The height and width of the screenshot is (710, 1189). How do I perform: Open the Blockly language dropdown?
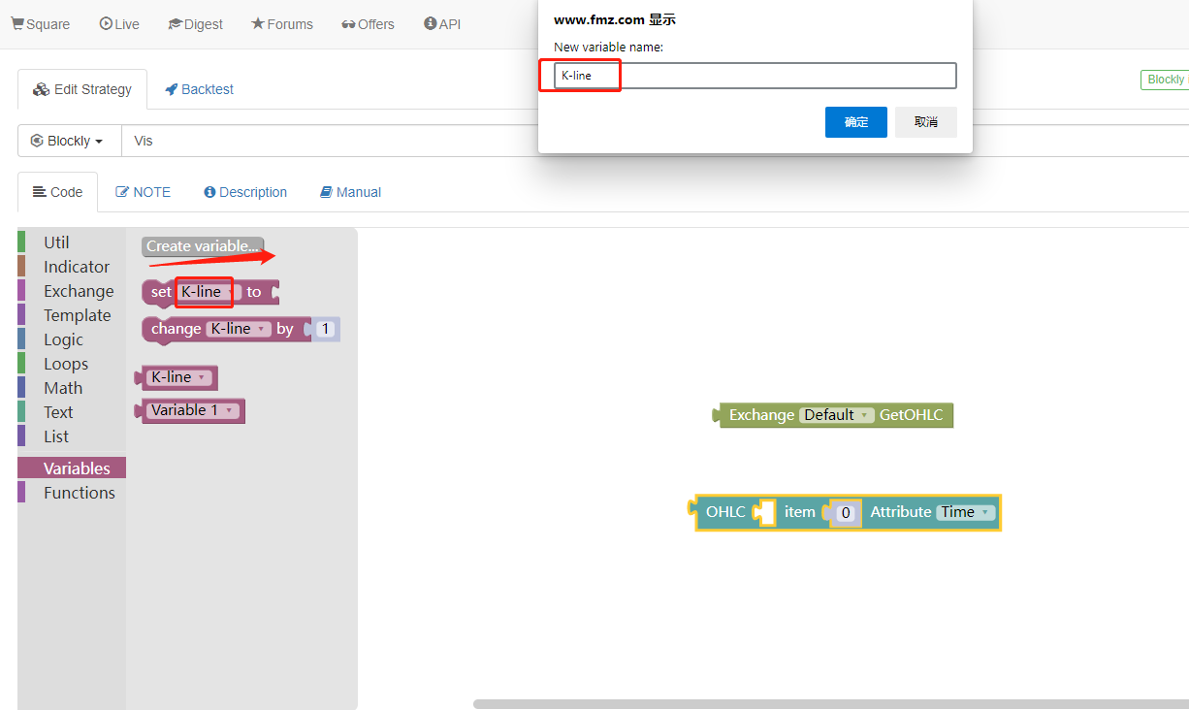(69, 141)
